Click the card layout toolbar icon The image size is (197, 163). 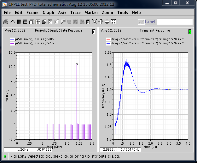click(x=50, y=22)
